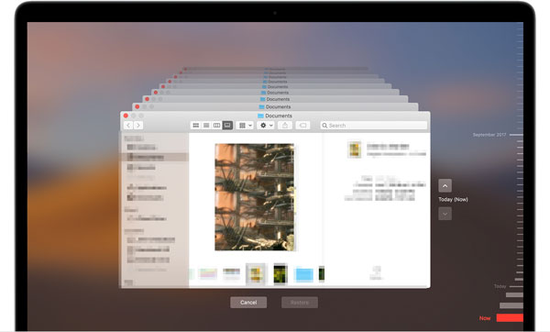
Task: Click the Documents folder icon in title bar
Action: point(260,116)
